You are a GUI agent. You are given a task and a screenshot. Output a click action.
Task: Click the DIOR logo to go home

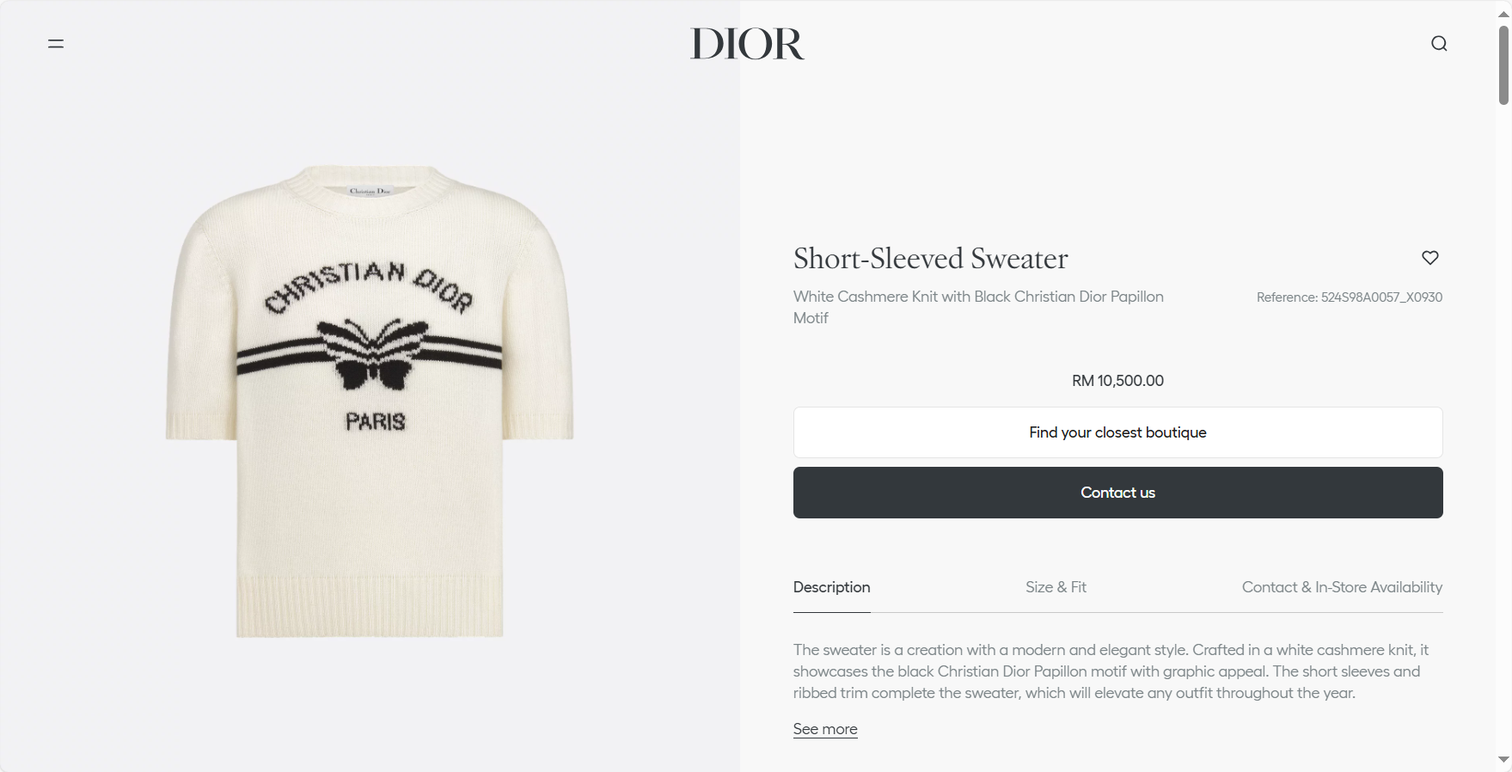point(747,44)
